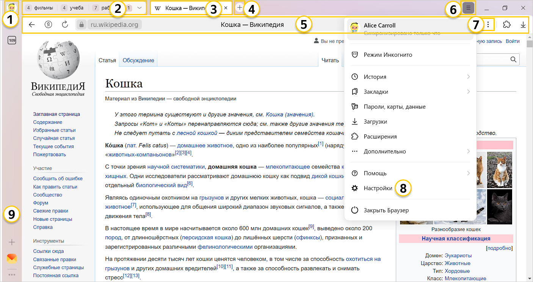Open the extensions puzzle icon in toolbar
The width and height of the screenshot is (533, 282).
coord(506,25)
